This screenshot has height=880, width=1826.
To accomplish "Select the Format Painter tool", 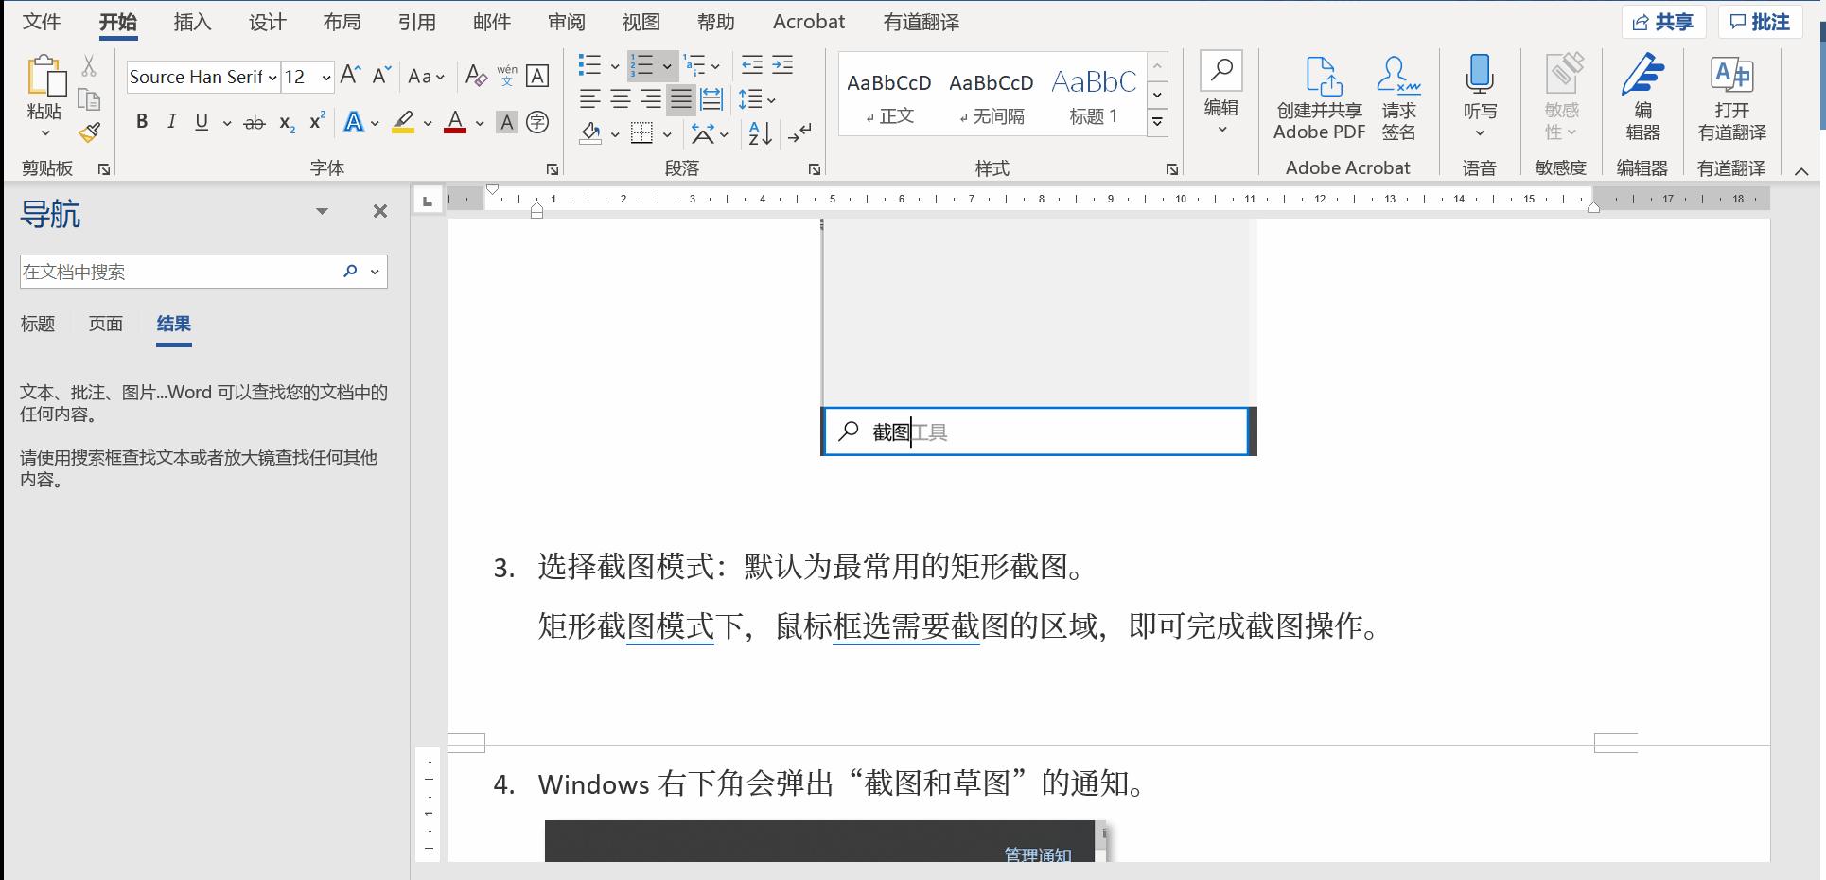I will pyautogui.click(x=88, y=132).
